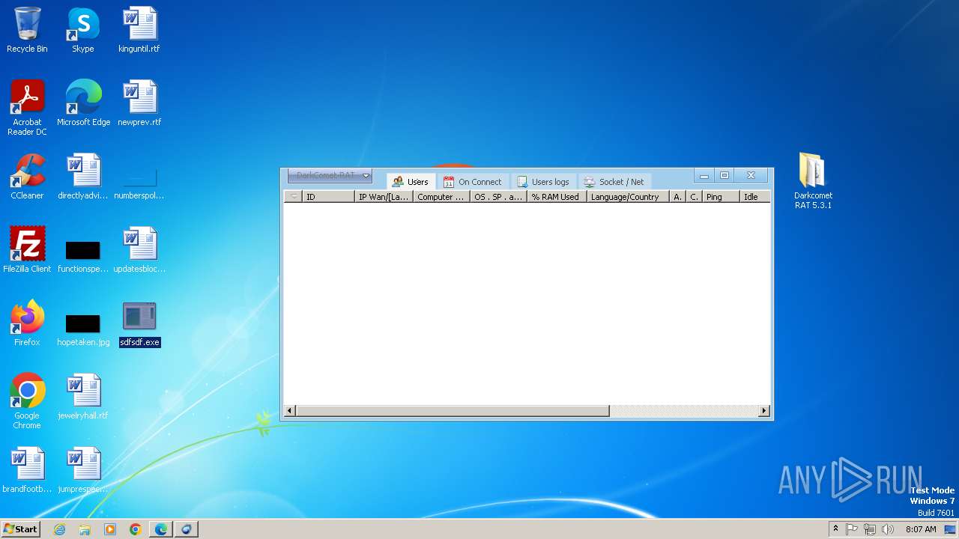Launch Edge from the taskbar
This screenshot has width=959, height=539.
click(x=161, y=529)
